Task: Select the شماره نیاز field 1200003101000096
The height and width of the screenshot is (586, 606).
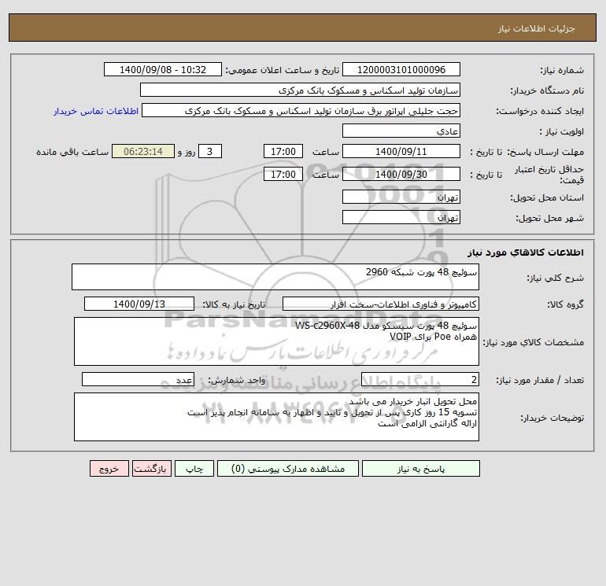Action: (401, 69)
